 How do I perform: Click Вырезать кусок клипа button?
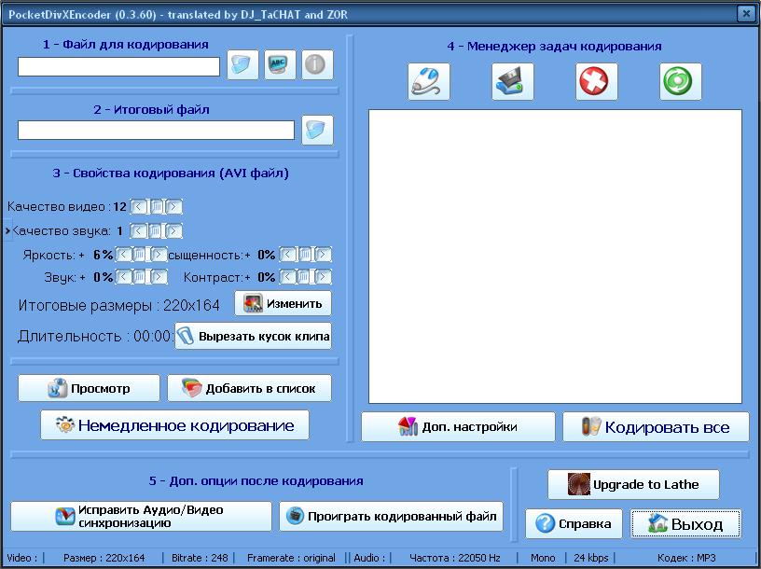(x=253, y=336)
